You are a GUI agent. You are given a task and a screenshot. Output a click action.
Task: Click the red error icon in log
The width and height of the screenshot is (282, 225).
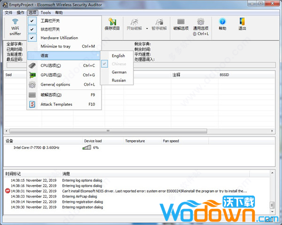pos(8,191)
